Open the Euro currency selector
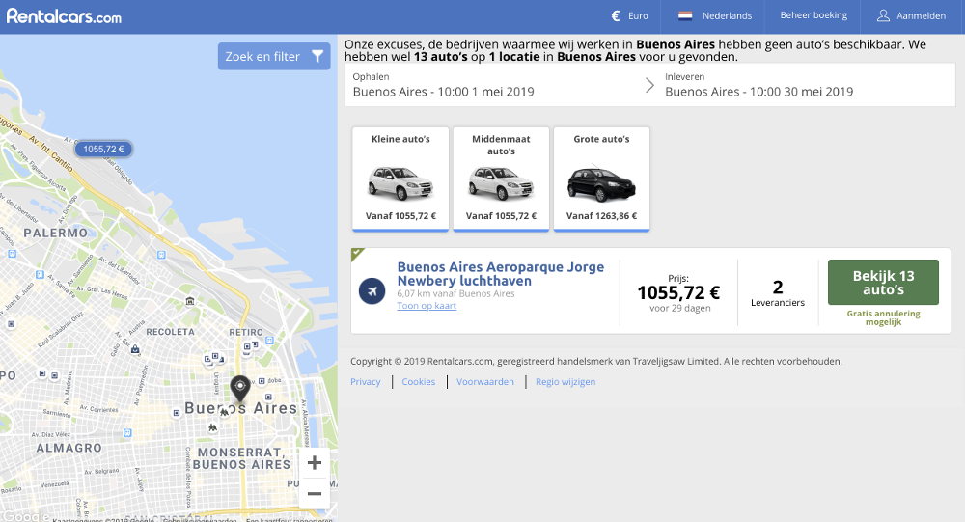This screenshot has height=522, width=965. (629, 16)
